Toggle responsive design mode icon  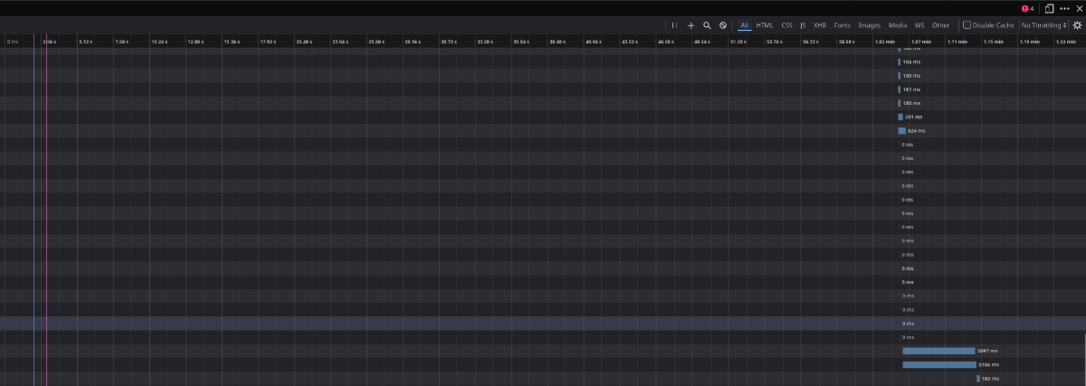[x=1049, y=8]
